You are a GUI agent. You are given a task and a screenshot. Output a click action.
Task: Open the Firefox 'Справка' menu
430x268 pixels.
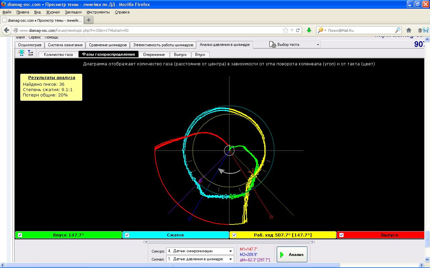[122, 12]
